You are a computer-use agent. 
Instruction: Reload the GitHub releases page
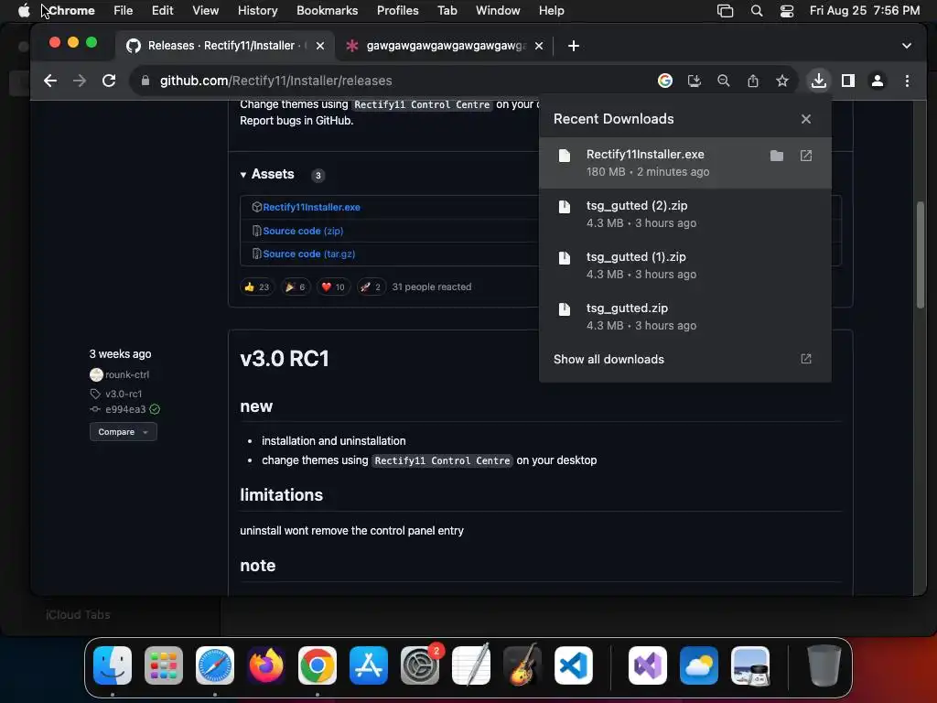click(109, 81)
